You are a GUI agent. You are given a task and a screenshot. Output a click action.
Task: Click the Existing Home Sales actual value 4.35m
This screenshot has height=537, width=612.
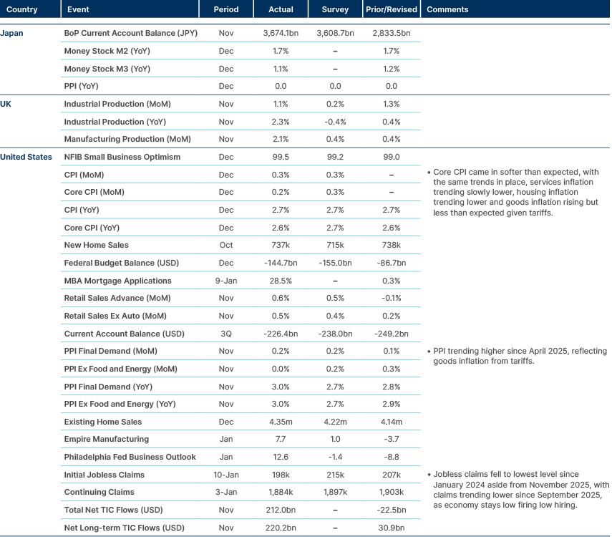point(281,421)
